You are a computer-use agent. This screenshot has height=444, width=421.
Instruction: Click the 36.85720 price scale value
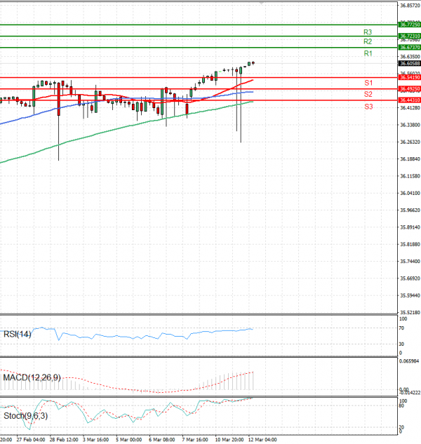pyautogui.click(x=410, y=6)
